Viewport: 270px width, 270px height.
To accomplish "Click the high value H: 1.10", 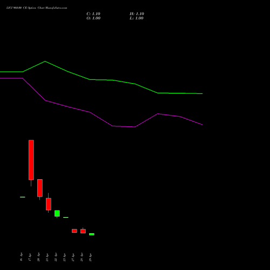I will tap(137, 14).
